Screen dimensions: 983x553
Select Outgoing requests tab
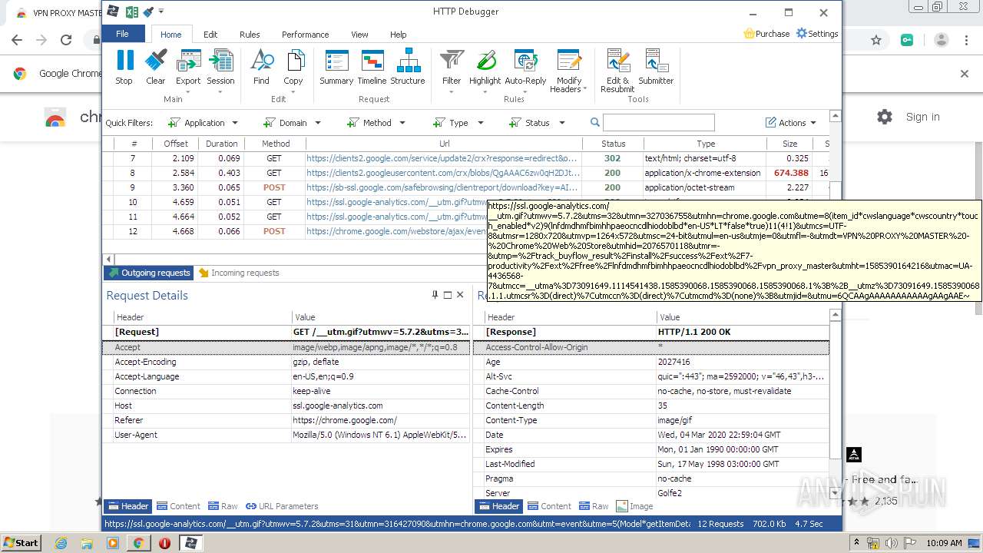pyautogui.click(x=150, y=273)
